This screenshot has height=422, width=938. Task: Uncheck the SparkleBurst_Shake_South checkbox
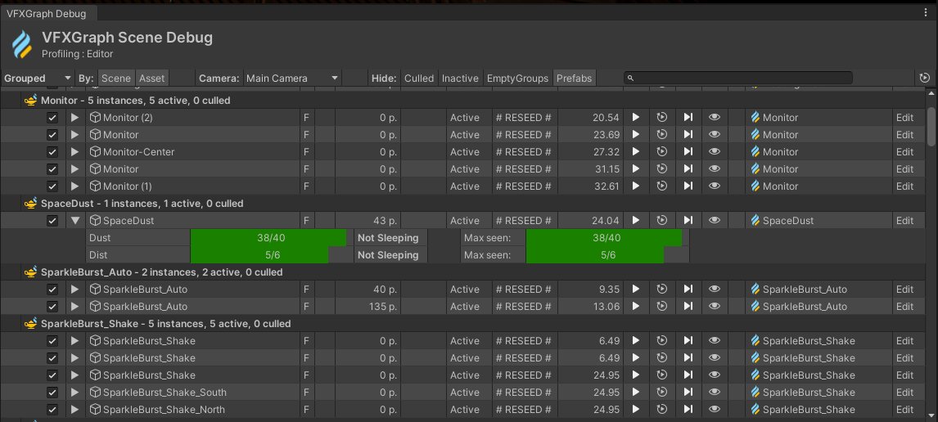[x=52, y=393]
